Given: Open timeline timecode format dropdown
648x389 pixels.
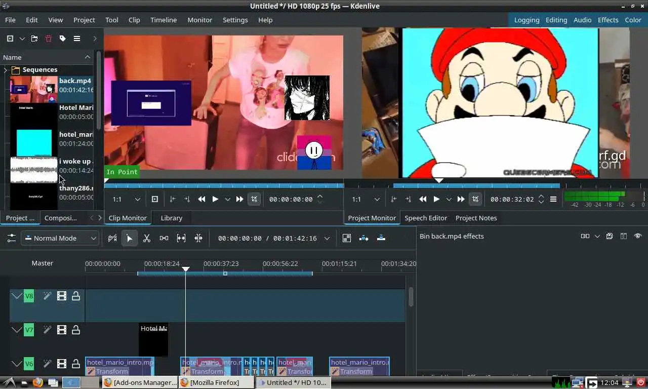Looking at the screenshot, I should (x=327, y=238).
